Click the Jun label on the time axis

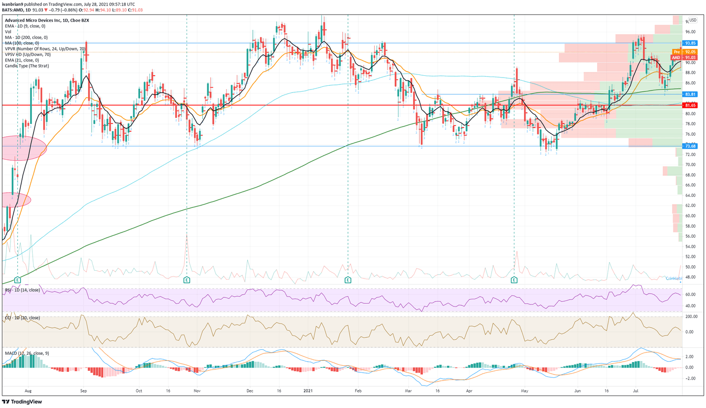tap(577, 391)
